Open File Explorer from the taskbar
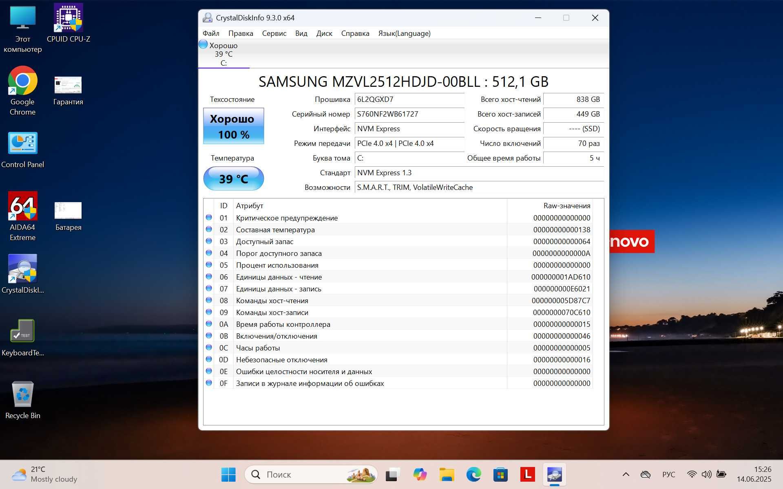This screenshot has height=489, width=783. coord(447,474)
